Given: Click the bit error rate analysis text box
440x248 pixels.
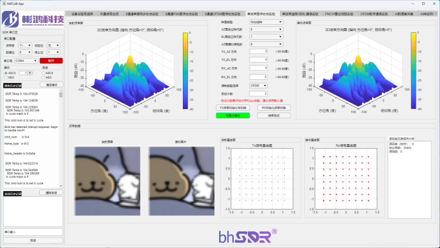Looking at the screenshot, I should 410,180.
